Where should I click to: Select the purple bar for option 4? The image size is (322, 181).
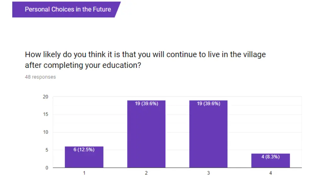(x=270, y=162)
